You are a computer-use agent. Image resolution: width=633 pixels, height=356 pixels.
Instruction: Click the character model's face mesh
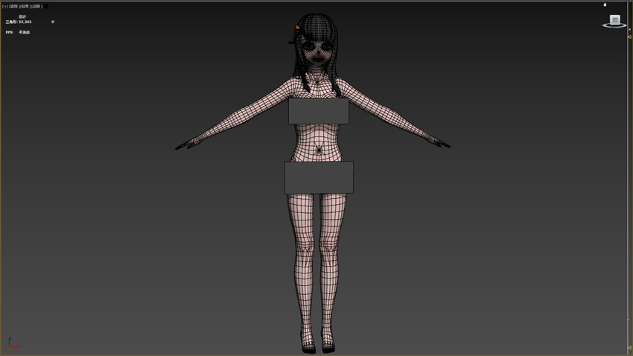(x=317, y=52)
